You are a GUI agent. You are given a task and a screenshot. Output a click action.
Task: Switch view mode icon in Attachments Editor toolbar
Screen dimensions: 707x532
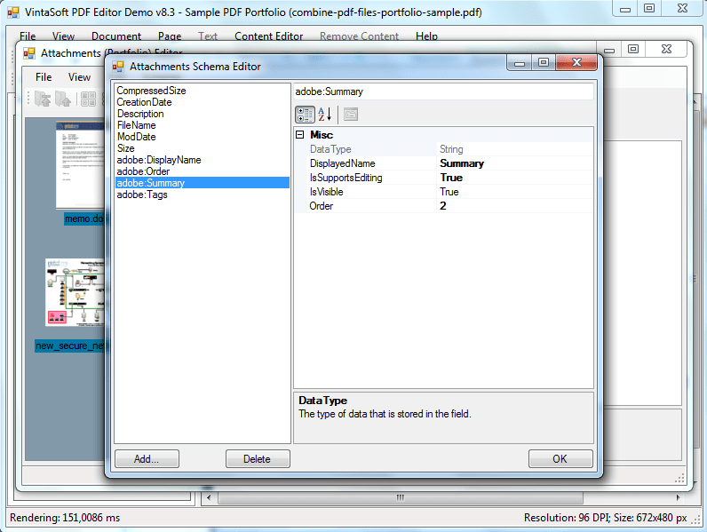[89, 99]
